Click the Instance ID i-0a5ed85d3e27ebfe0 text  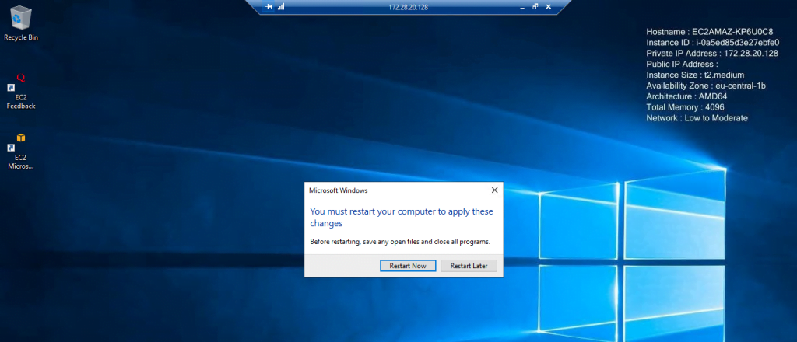[713, 43]
